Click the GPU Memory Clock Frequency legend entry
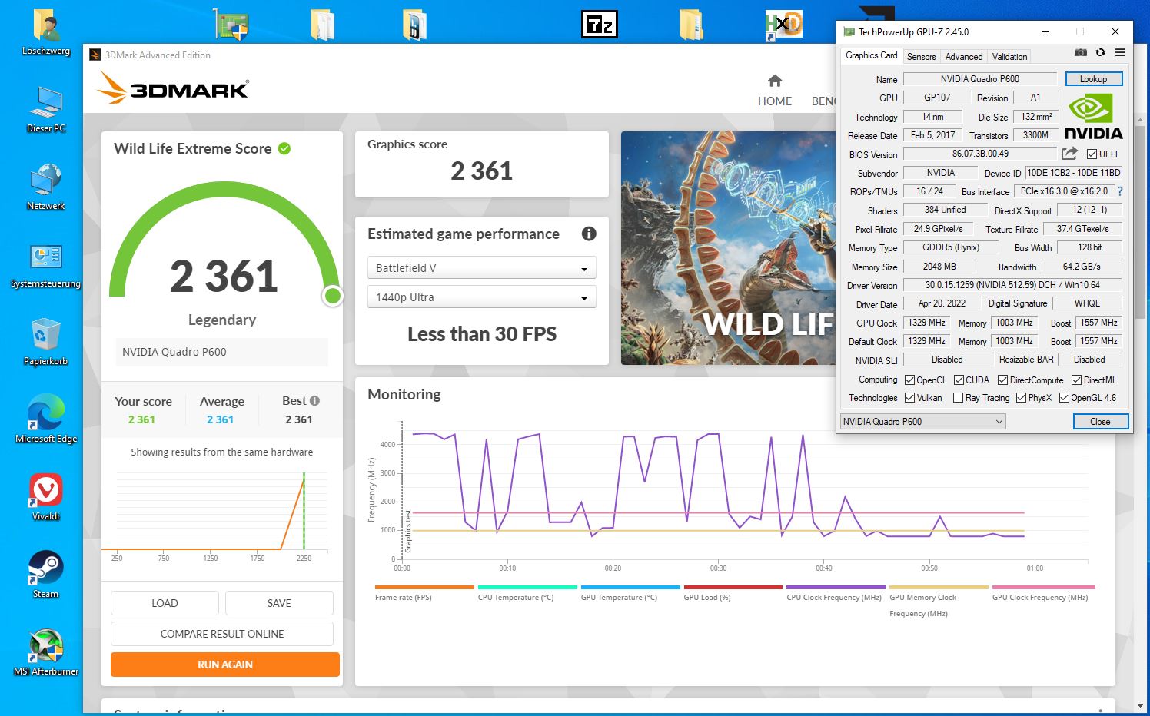This screenshot has height=716, width=1150. 923,605
